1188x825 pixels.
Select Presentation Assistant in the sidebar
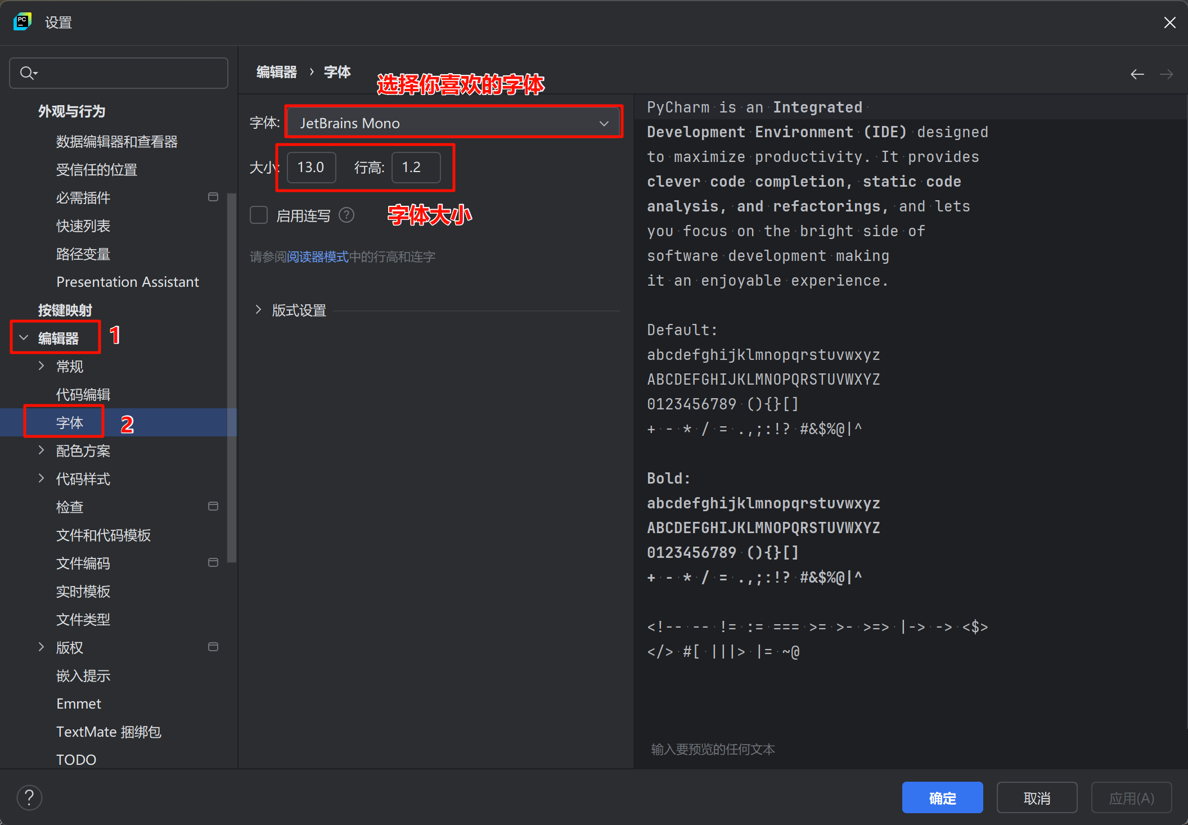(x=128, y=282)
